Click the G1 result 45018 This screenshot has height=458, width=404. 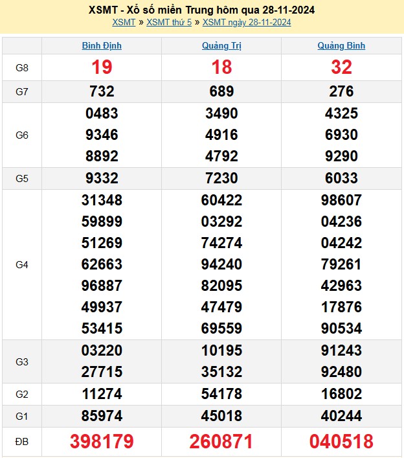click(221, 415)
